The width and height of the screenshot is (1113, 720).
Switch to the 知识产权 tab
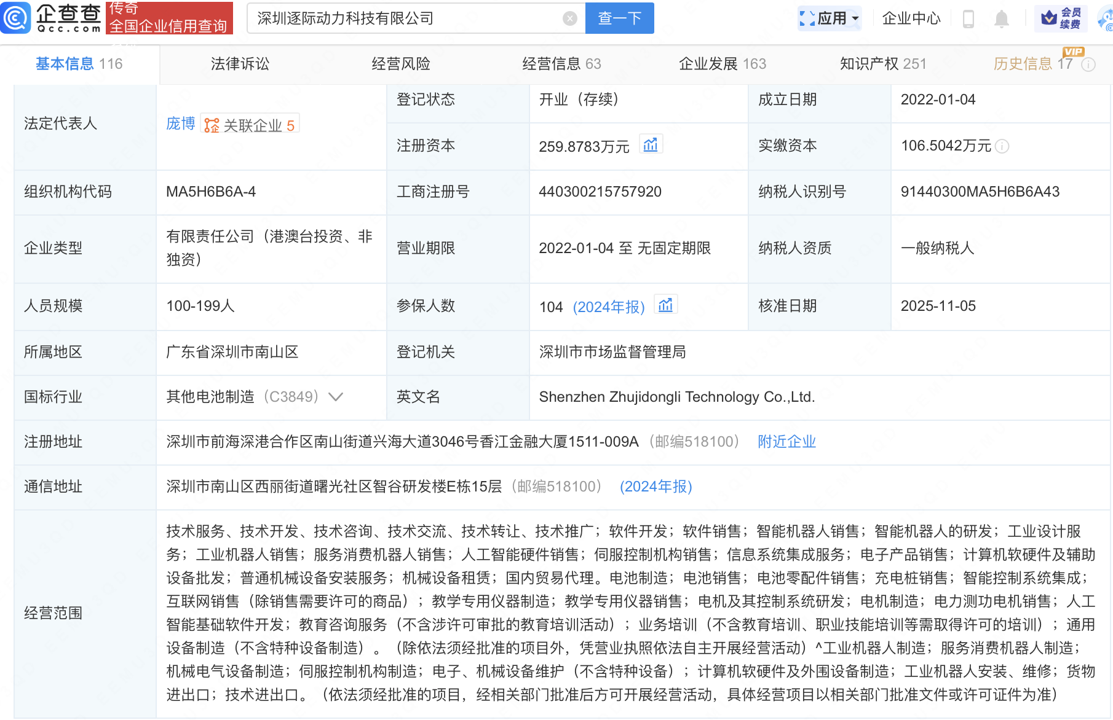(x=882, y=64)
